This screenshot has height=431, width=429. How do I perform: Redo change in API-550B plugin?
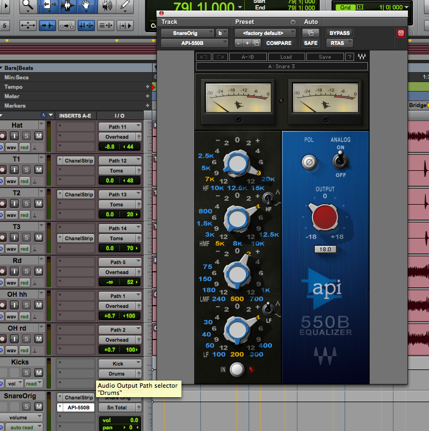[220, 57]
